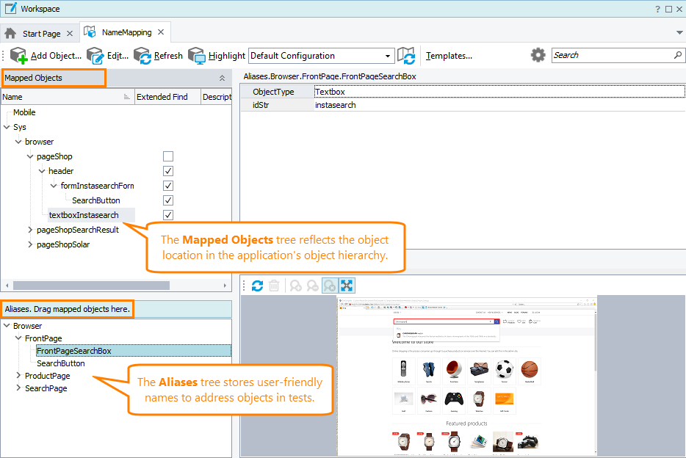The image size is (686, 458).
Task: Click the Templates button
Action: point(448,55)
